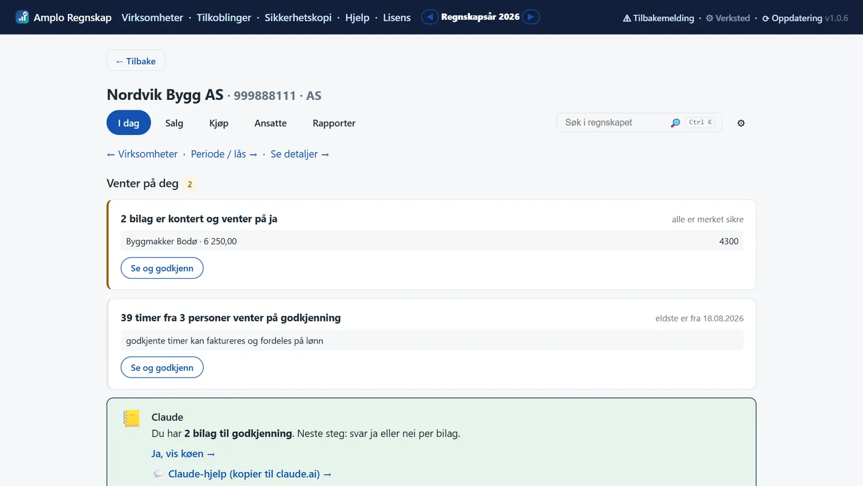Click 'eldste er fra 18.08.2026' text

click(x=700, y=319)
